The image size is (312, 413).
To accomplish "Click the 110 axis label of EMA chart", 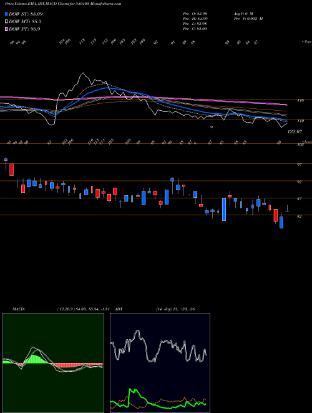I will [x=301, y=121].
